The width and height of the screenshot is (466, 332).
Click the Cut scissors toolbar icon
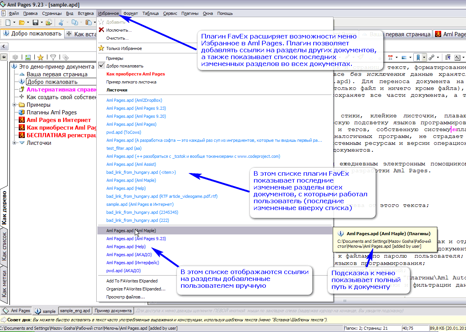61,22
